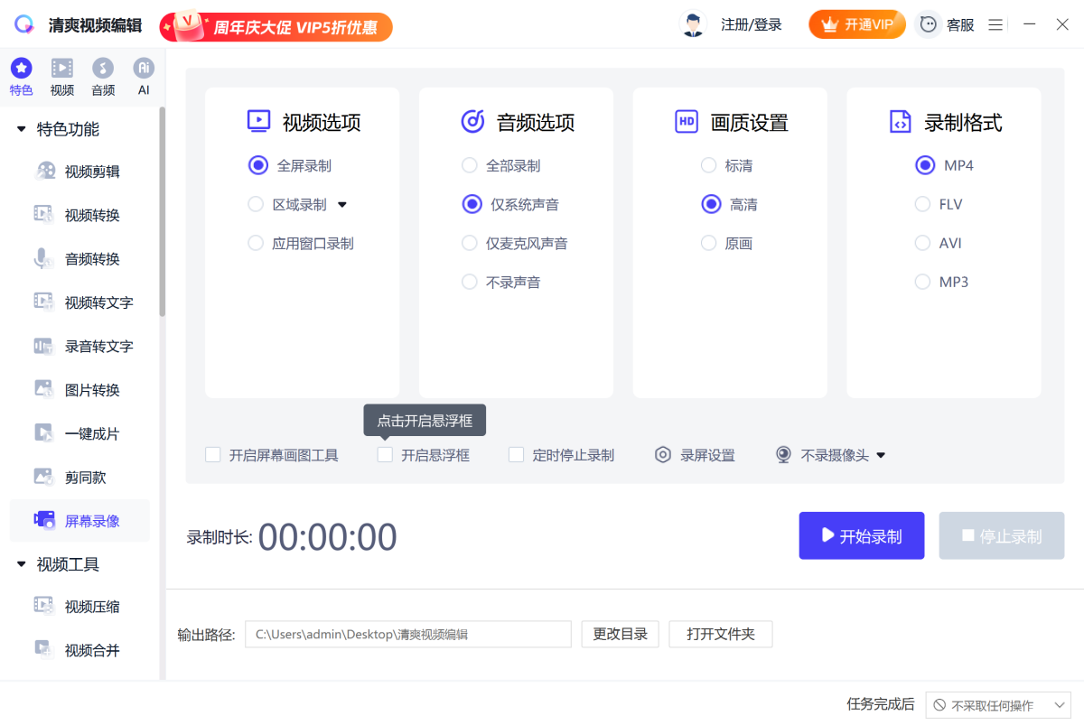Click the 更改目录 button
Image resolution: width=1084 pixels, height=725 pixels.
[620, 634]
